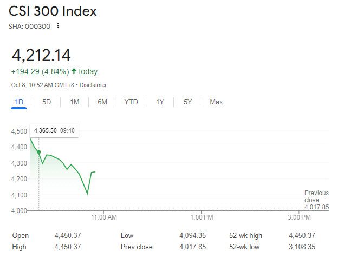The image size is (344, 258).
Task: Select the 1D time range tab
Action: tap(19, 102)
